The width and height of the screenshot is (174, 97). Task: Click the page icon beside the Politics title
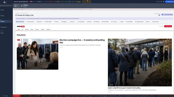click(22, 6)
